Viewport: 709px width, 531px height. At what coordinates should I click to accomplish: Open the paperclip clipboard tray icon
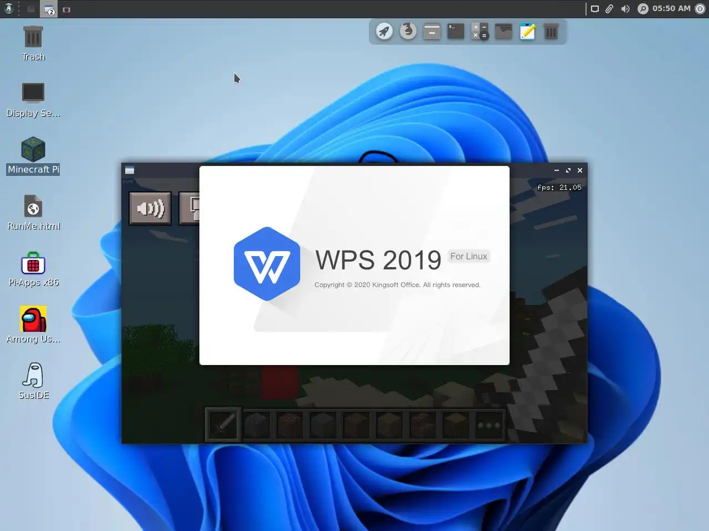609,9
